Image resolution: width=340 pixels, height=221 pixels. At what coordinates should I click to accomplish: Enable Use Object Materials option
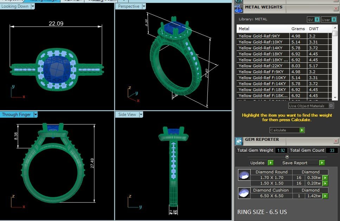pyautogui.click(x=331, y=106)
